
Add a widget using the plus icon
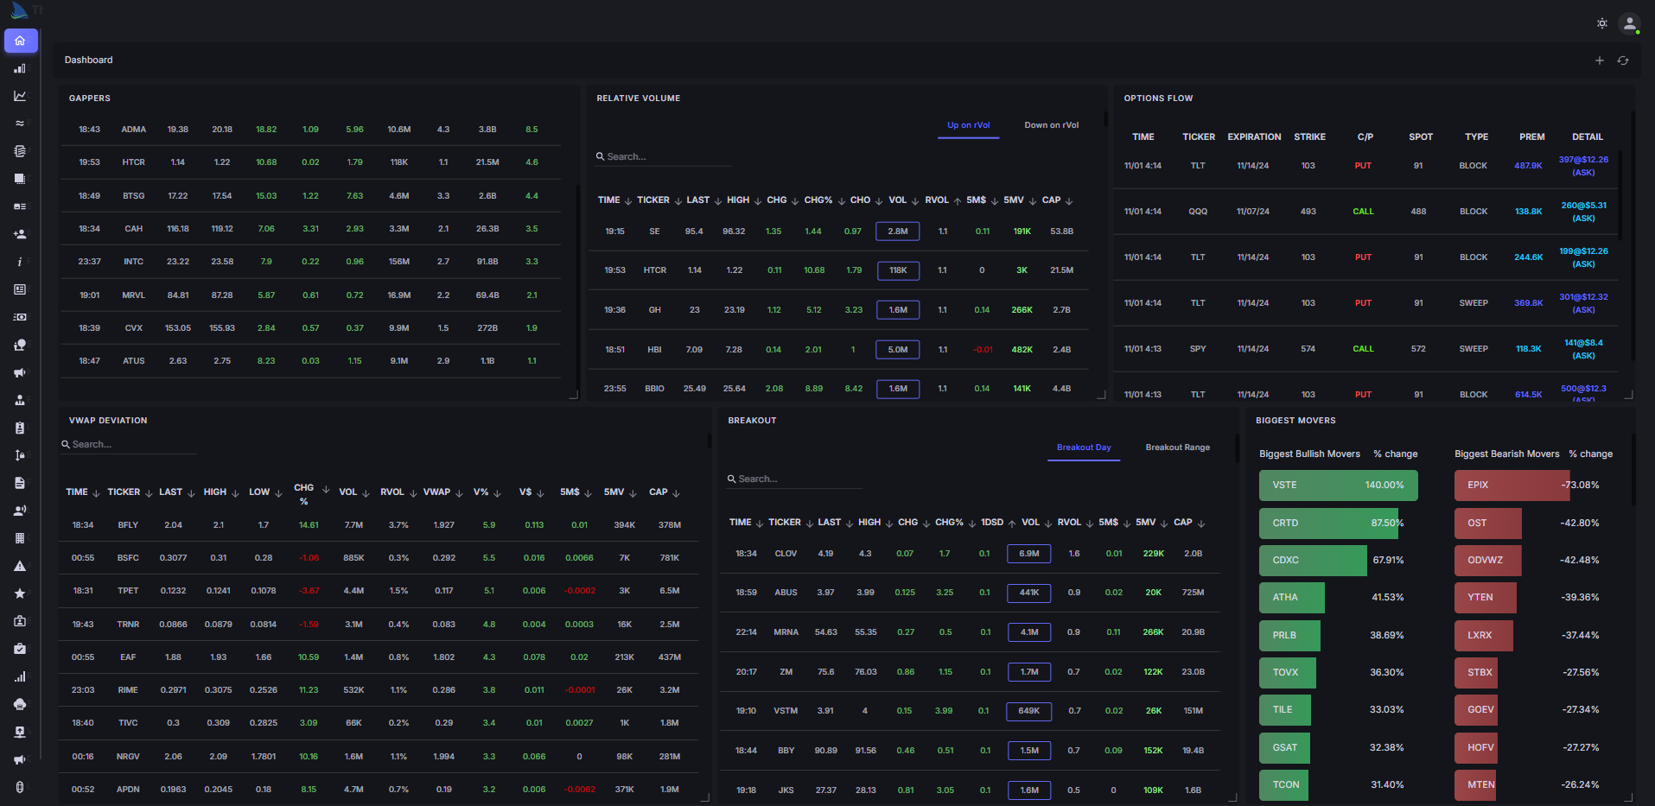point(1600,60)
